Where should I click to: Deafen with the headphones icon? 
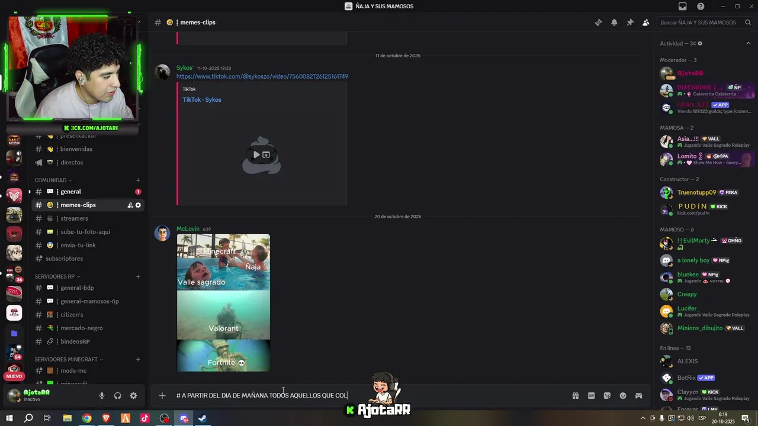pos(117,396)
